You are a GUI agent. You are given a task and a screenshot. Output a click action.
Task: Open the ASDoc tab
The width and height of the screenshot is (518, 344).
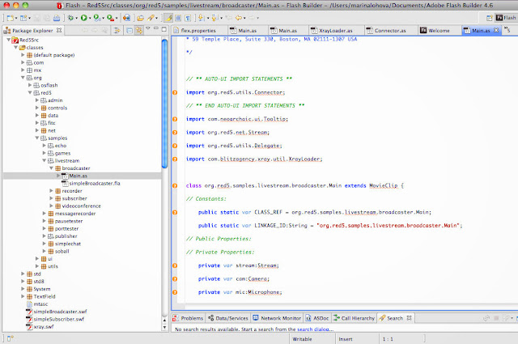tap(317, 318)
